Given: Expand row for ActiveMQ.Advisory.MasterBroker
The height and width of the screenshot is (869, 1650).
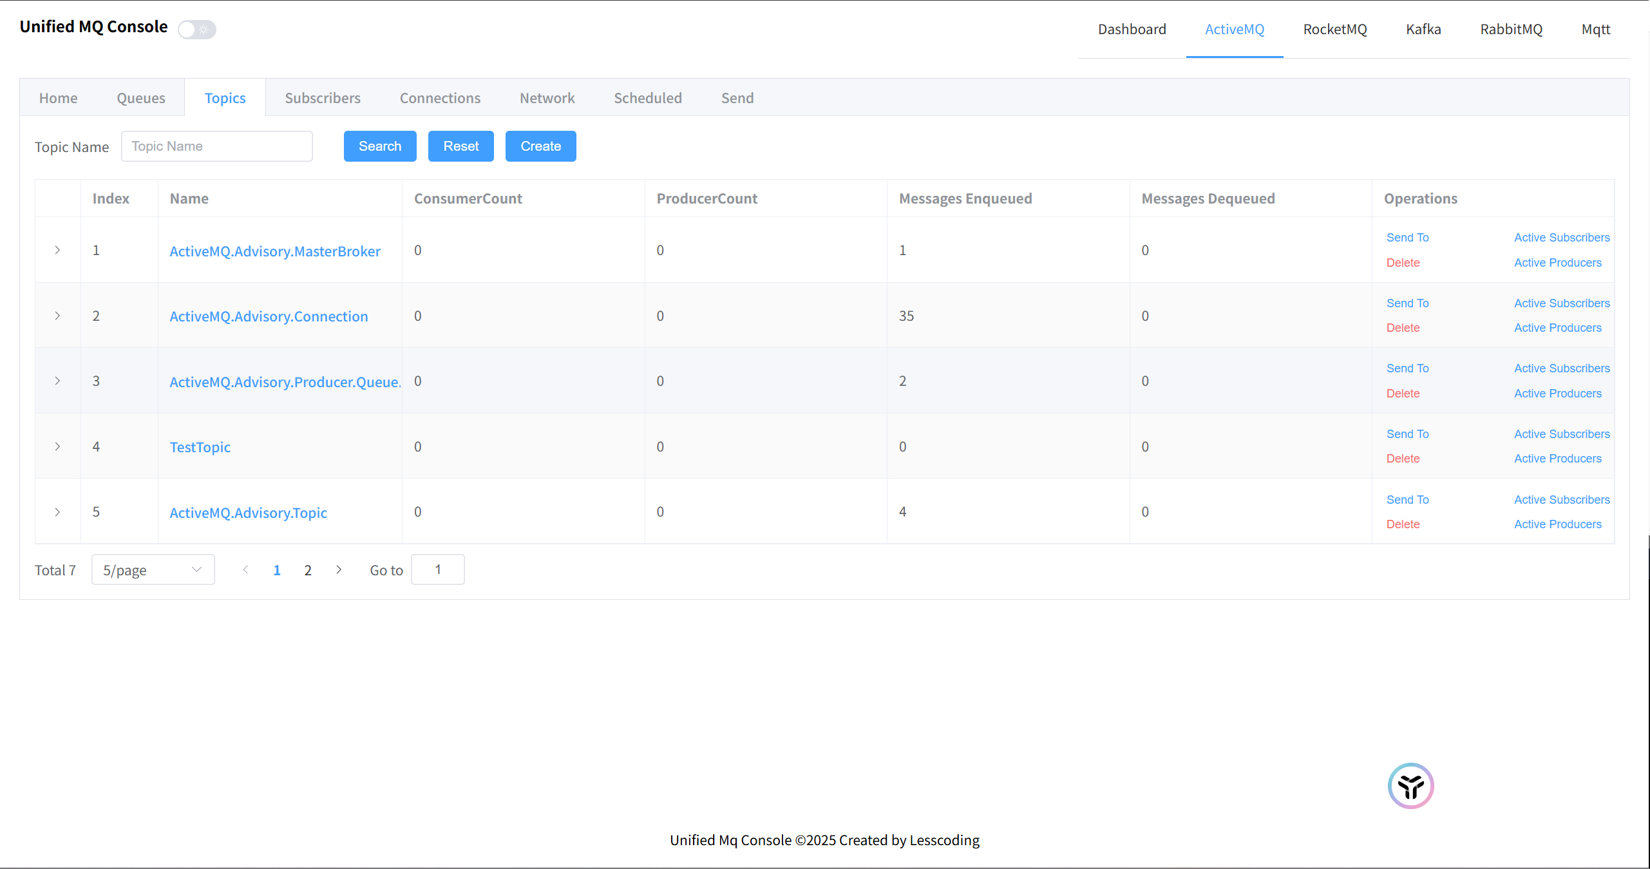Looking at the screenshot, I should (57, 250).
